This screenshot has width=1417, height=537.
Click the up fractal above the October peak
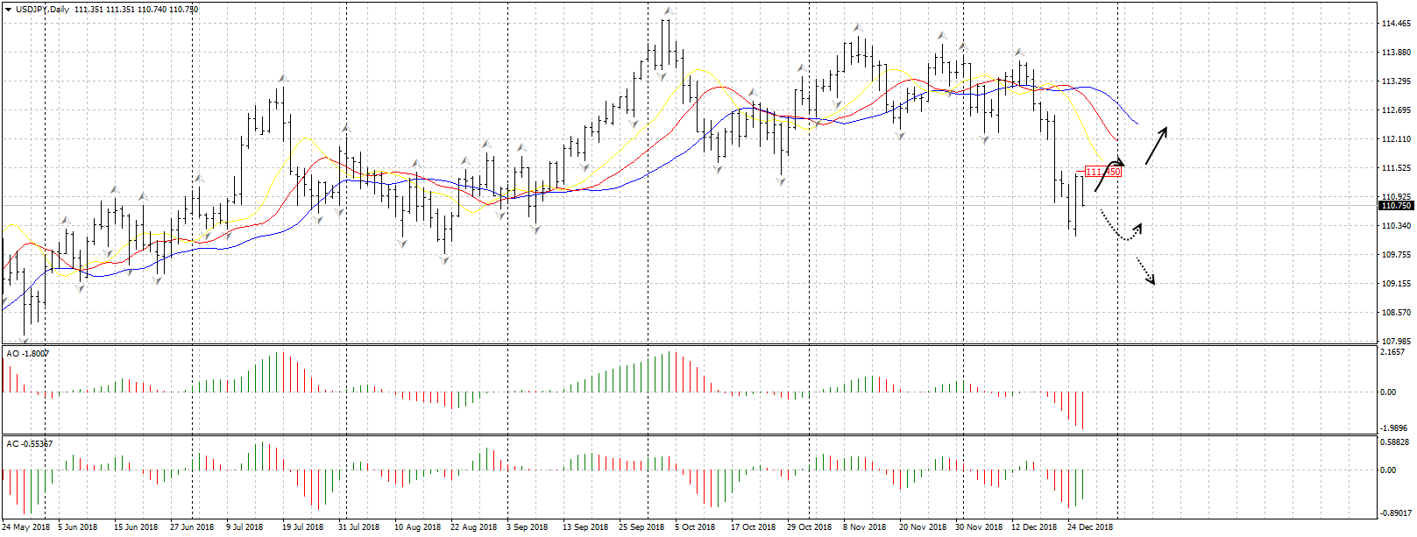668,11
